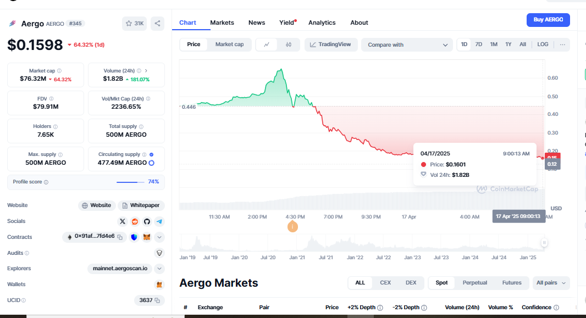Click the history range slider handle
586x318 pixels.
pos(544,243)
